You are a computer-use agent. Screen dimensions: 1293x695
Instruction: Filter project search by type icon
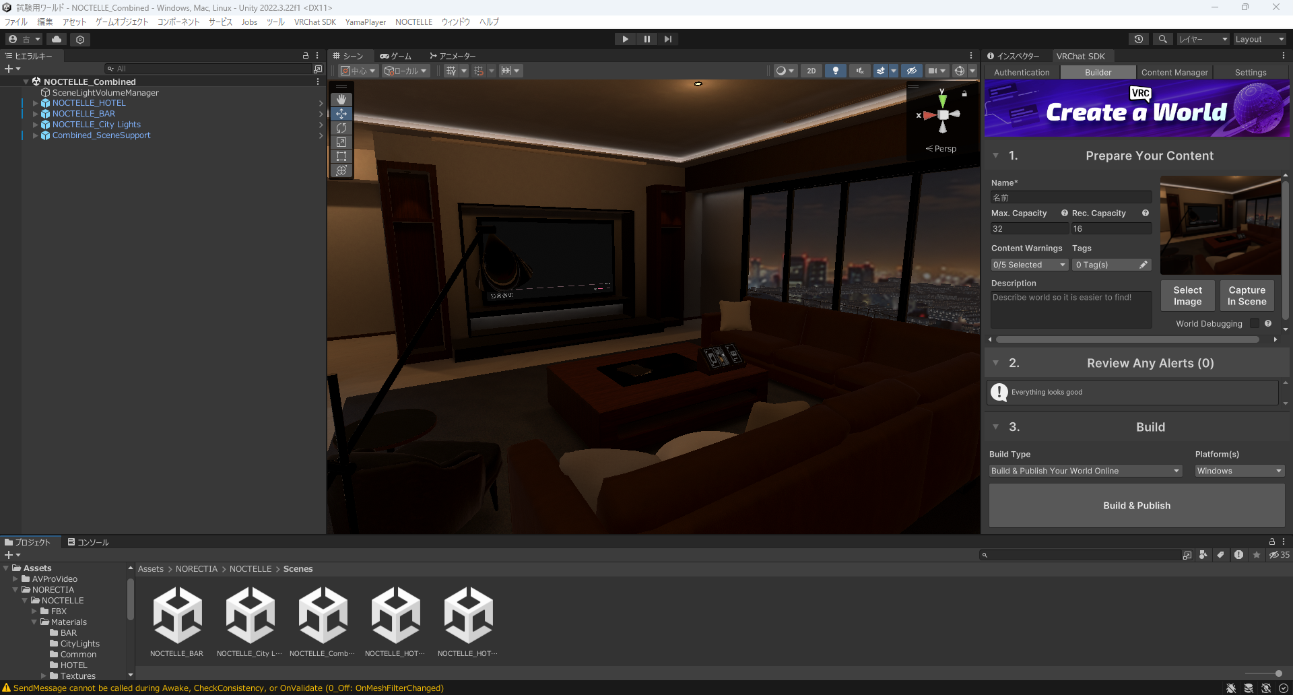tap(1203, 555)
